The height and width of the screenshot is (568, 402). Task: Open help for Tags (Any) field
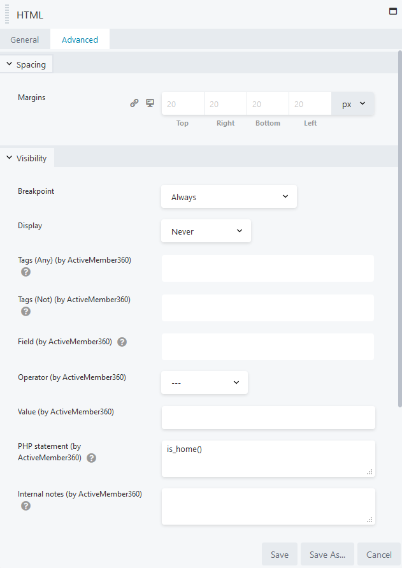(x=25, y=272)
